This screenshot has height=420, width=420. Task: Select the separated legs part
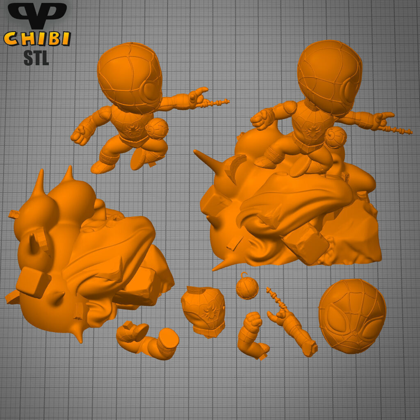[148, 340]
